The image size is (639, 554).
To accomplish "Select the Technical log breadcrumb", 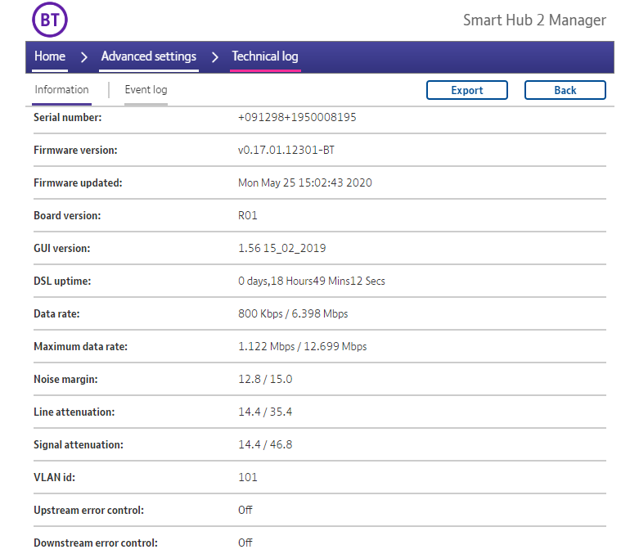I will coord(265,56).
